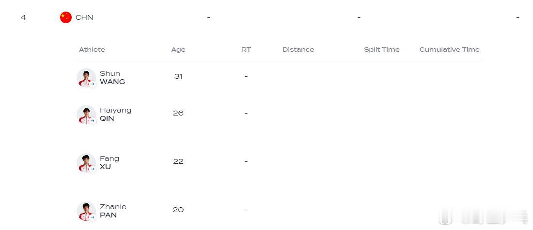This screenshot has height=230, width=533.
Task: Click the Athlete column header
Action: [92, 49]
